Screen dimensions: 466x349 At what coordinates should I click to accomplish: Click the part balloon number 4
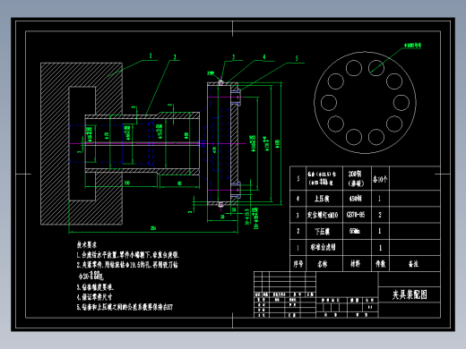(x=264, y=56)
